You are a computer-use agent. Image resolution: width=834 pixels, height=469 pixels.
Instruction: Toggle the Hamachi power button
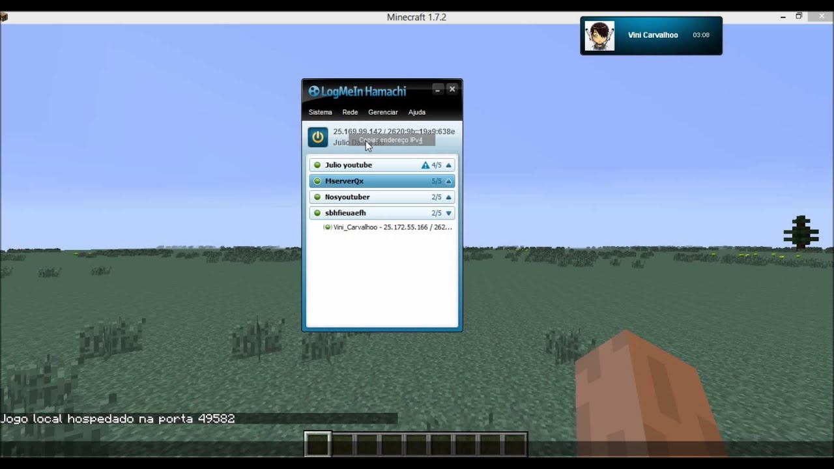[318, 137]
